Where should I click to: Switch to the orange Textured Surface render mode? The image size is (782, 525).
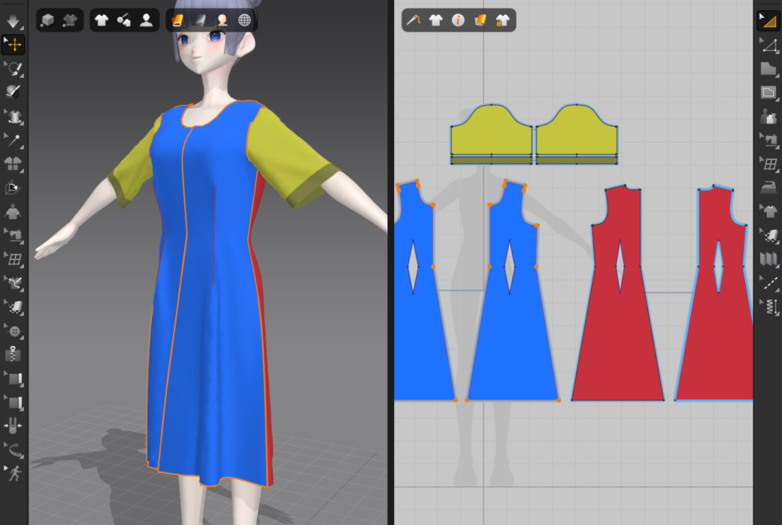coord(177,20)
